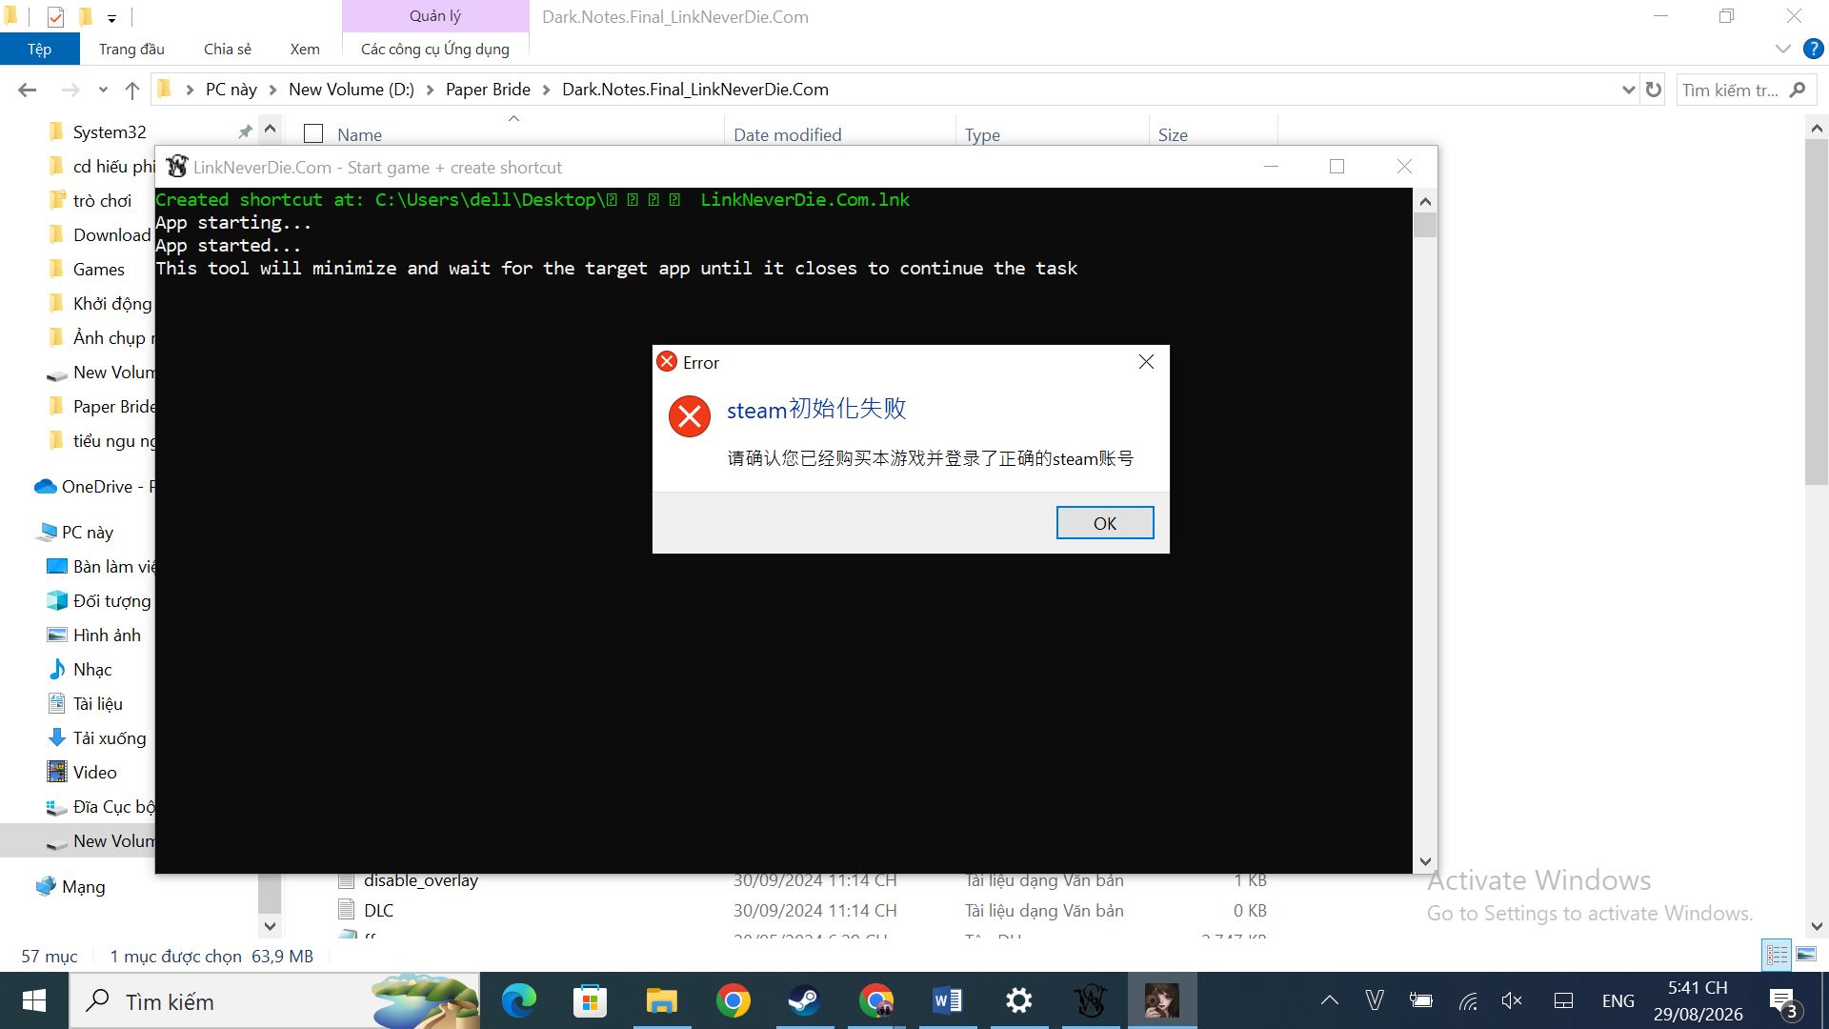Expand the ribbon with chevron arrow
Screen dimensions: 1829x1029
pyautogui.click(x=1783, y=49)
